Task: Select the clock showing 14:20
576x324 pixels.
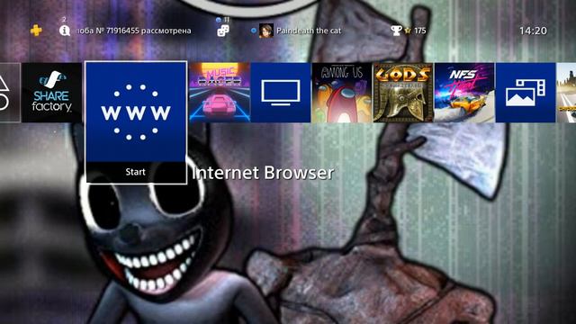Action: click(x=533, y=31)
